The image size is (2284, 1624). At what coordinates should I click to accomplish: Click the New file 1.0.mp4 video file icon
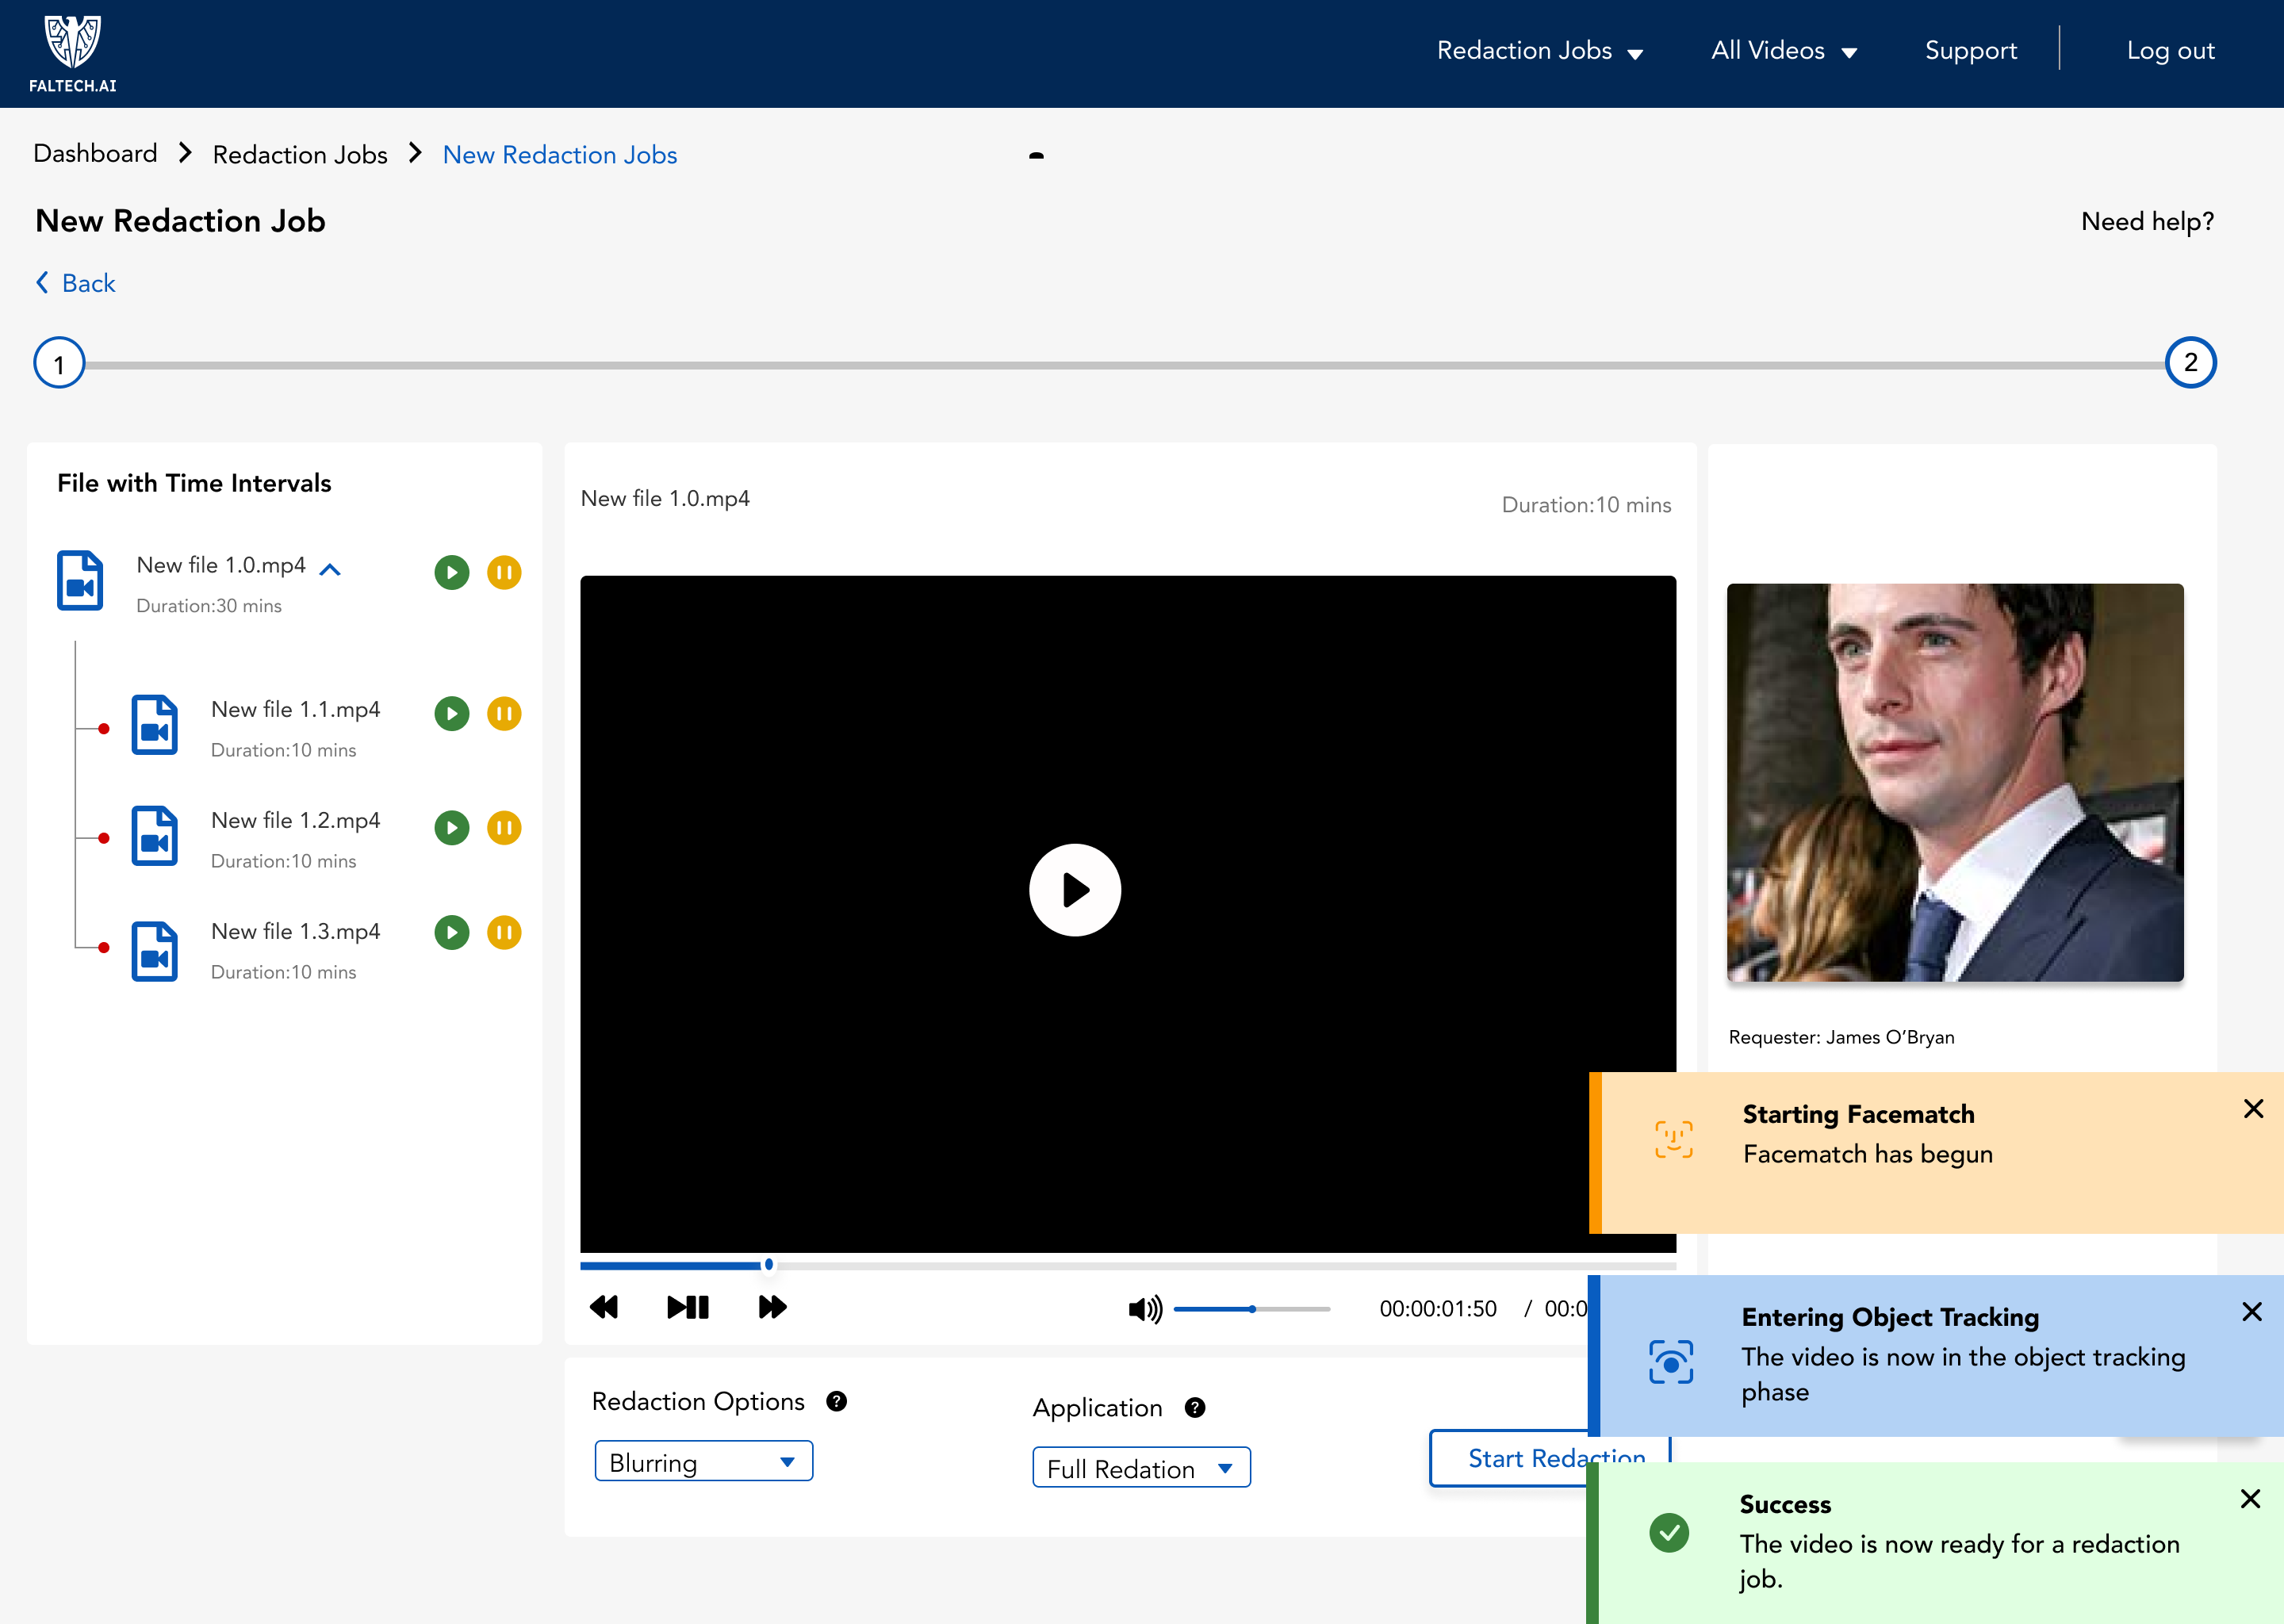pyautogui.click(x=80, y=580)
